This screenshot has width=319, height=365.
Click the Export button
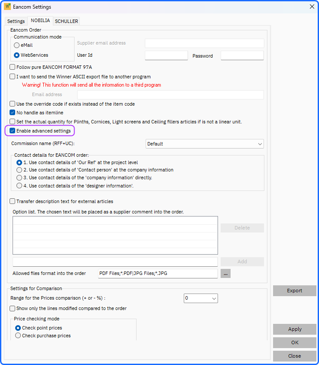pyautogui.click(x=295, y=291)
